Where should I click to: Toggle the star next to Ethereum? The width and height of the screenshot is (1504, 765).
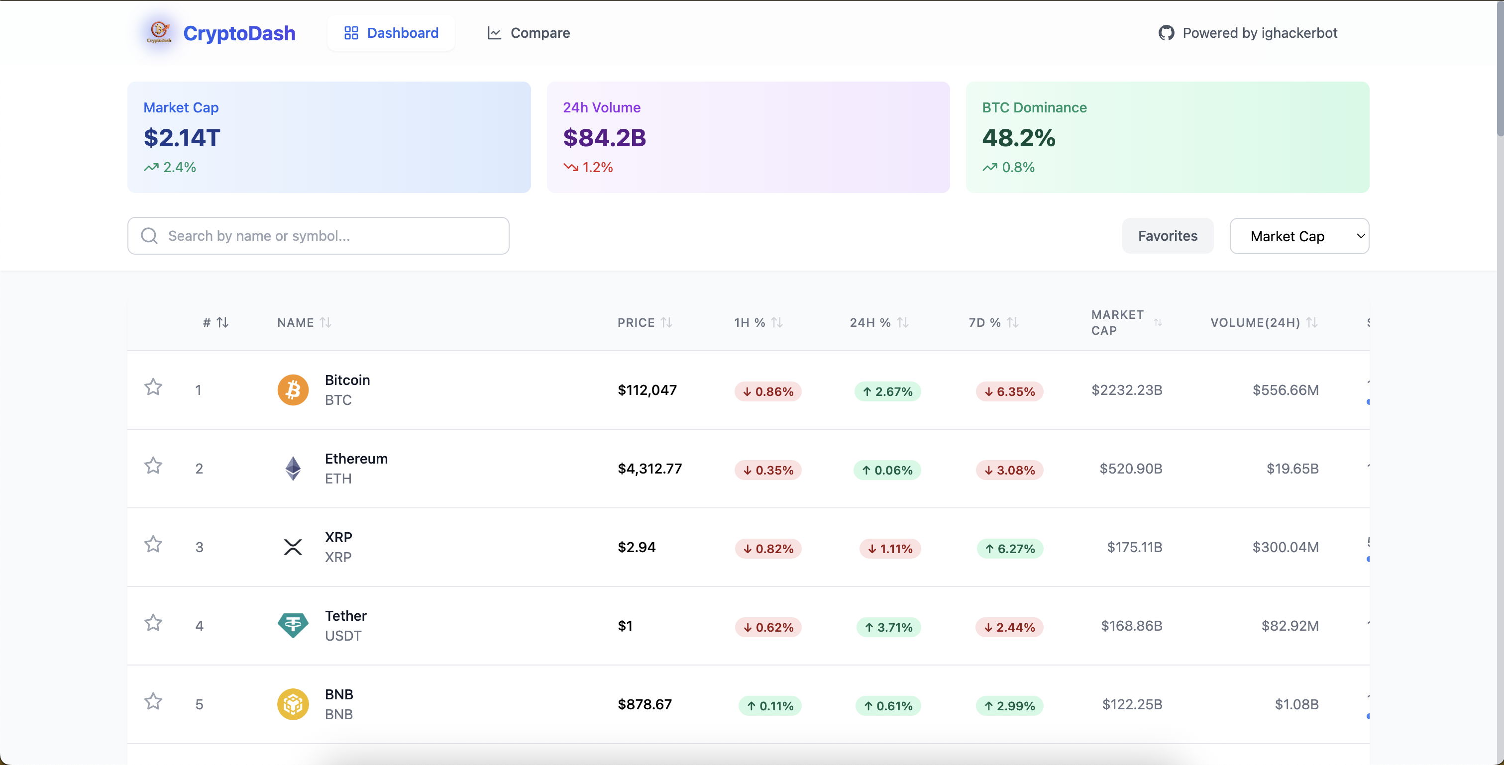pos(153,465)
